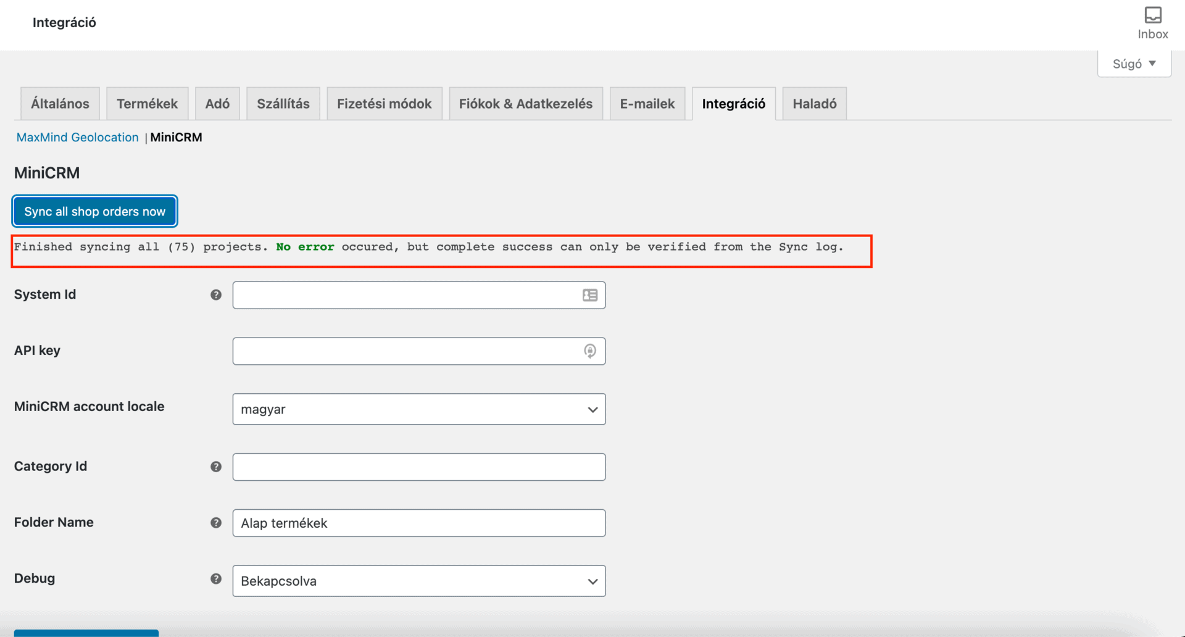Select the MiniCRM sub-section link

pyautogui.click(x=177, y=137)
